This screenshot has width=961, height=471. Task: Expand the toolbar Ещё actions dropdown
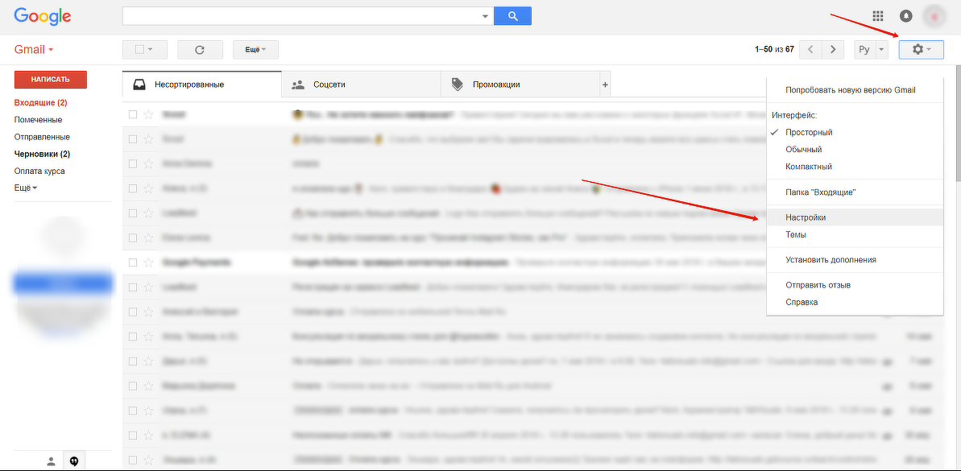[255, 50]
